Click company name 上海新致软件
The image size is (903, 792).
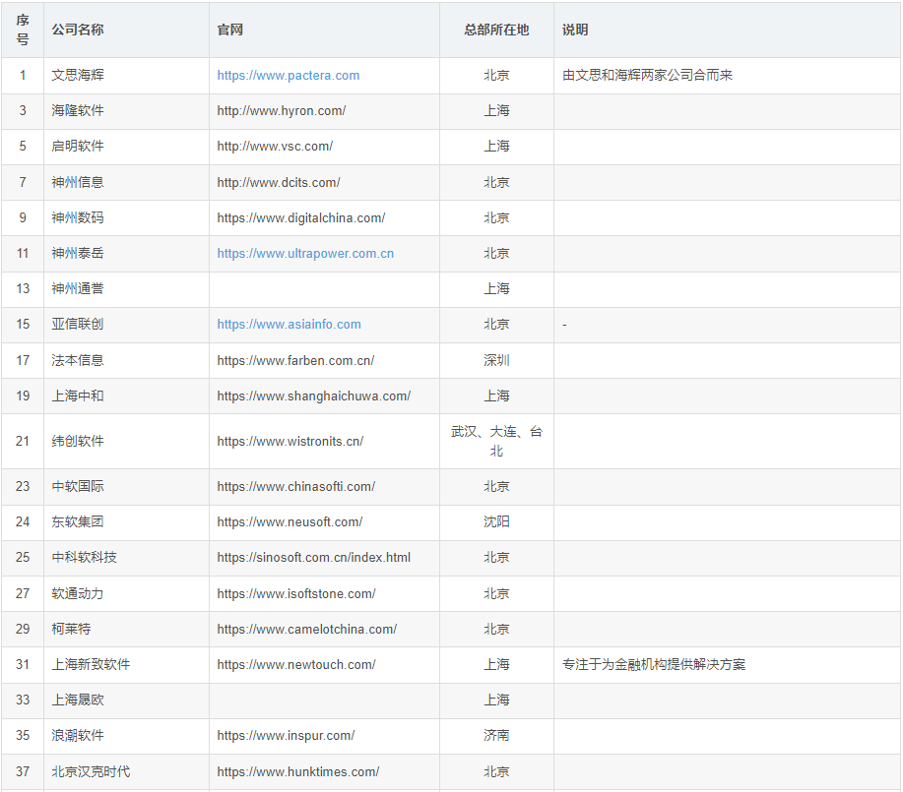91,665
